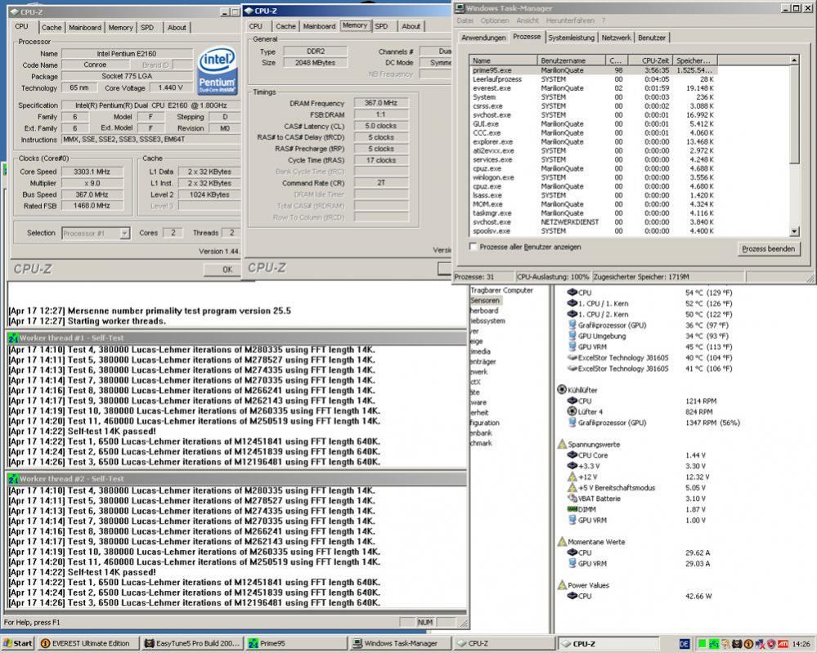
Task: Select Sensoren in the EVEREST tree
Action: pos(485,301)
